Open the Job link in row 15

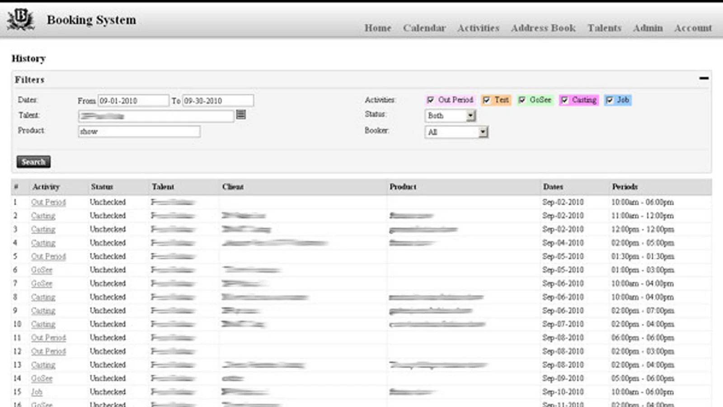click(x=37, y=392)
